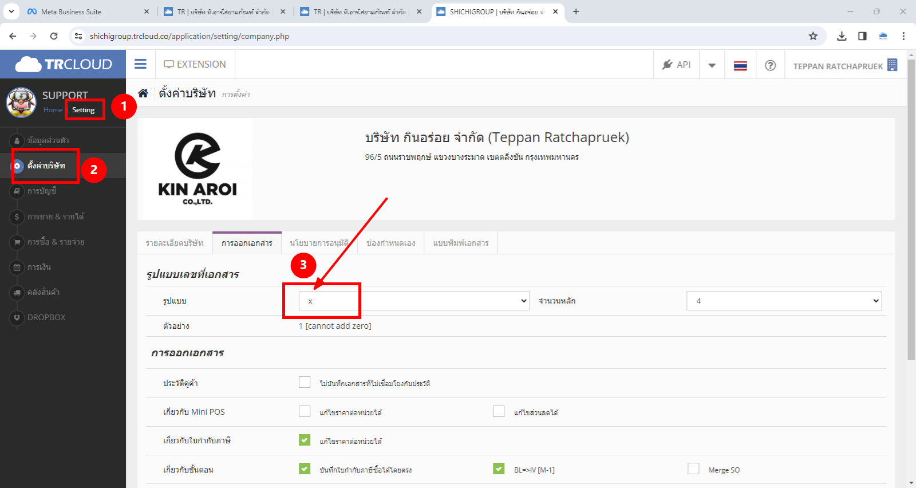Click the cloud profile icon in toolbar
The width and height of the screenshot is (916, 488).
pos(883,36)
